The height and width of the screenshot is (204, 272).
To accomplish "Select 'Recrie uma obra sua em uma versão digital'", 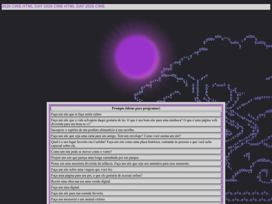I will (136, 181).
